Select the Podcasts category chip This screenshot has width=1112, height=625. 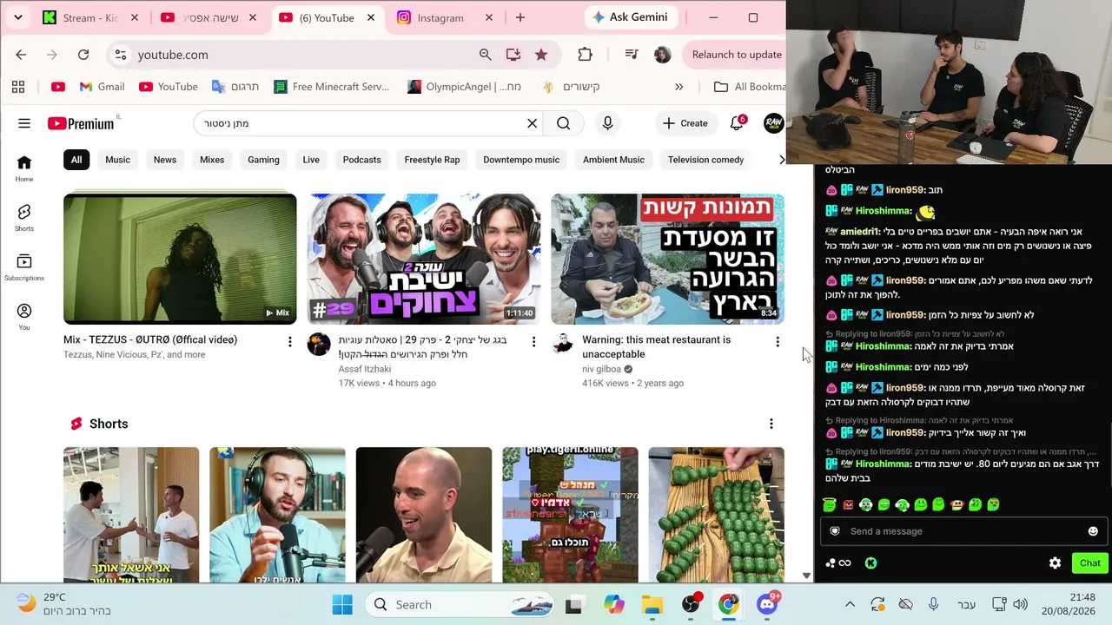[x=361, y=160]
